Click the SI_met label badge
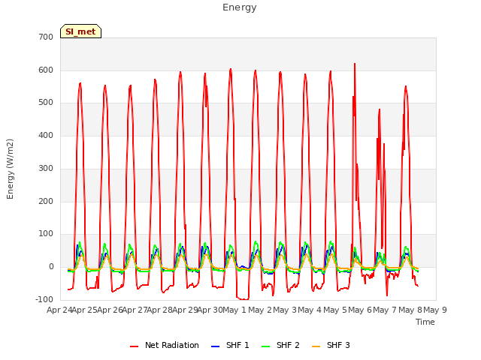481x360 pixels. 80,31
